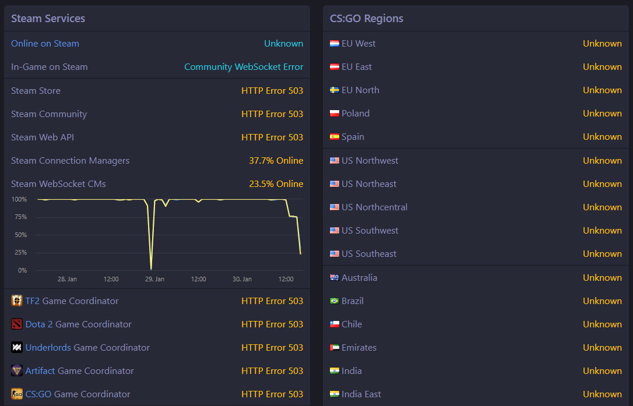Select the Poland flag icon
The image size is (633, 406).
[333, 113]
